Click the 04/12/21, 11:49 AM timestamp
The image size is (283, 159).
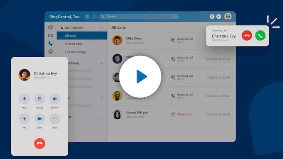tap(218, 114)
